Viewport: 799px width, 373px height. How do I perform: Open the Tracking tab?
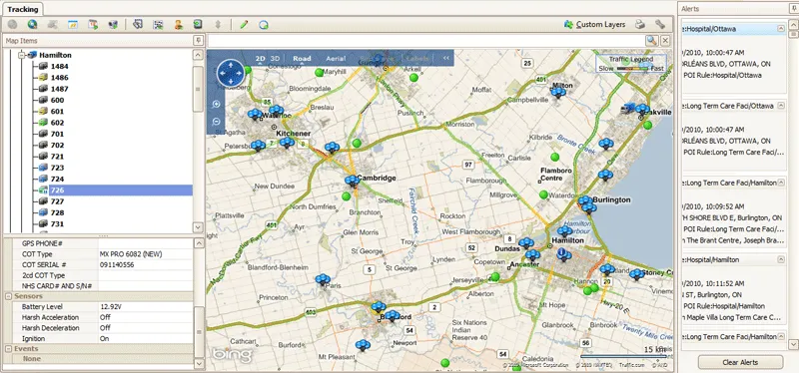pyautogui.click(x=22, y=9)
